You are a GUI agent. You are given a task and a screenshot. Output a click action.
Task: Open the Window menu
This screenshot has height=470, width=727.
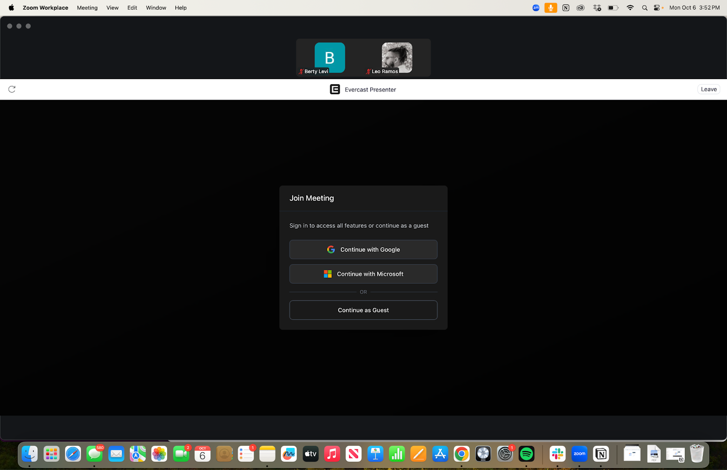coord(156,8)
